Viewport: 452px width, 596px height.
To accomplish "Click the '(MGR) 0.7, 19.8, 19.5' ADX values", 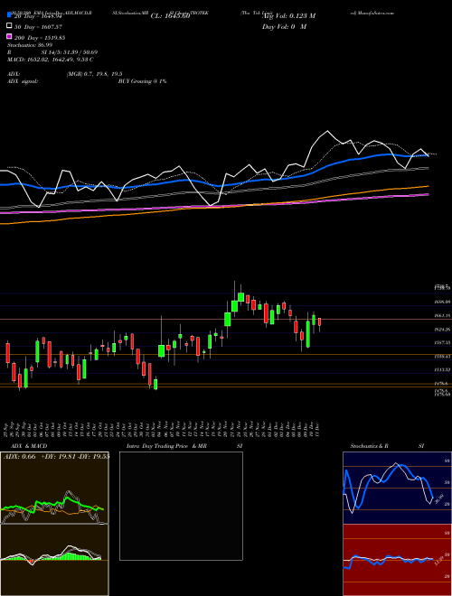I will coord(94,74).
